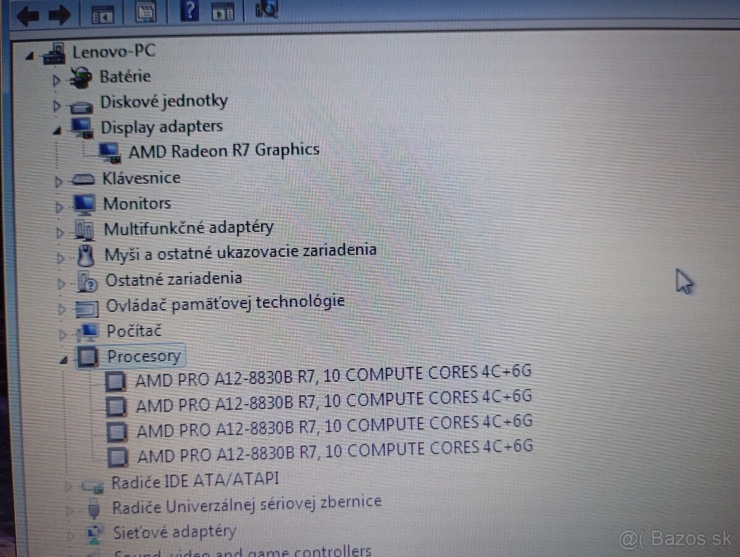Select the Procesory chip icon
The height and width of the screenshot is (557, 740).
click(88, 356)
